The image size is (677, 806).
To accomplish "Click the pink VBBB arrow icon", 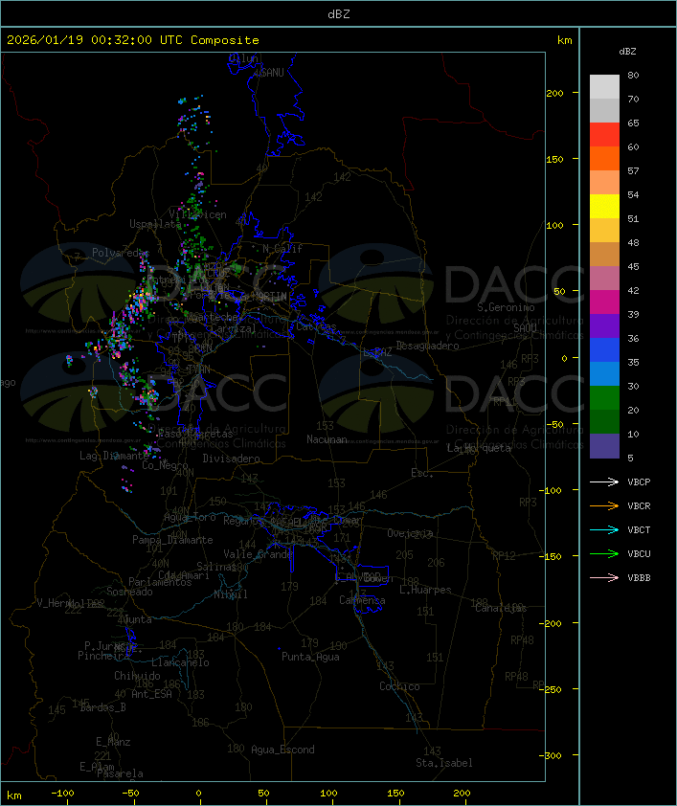I will tap(603, 577).
